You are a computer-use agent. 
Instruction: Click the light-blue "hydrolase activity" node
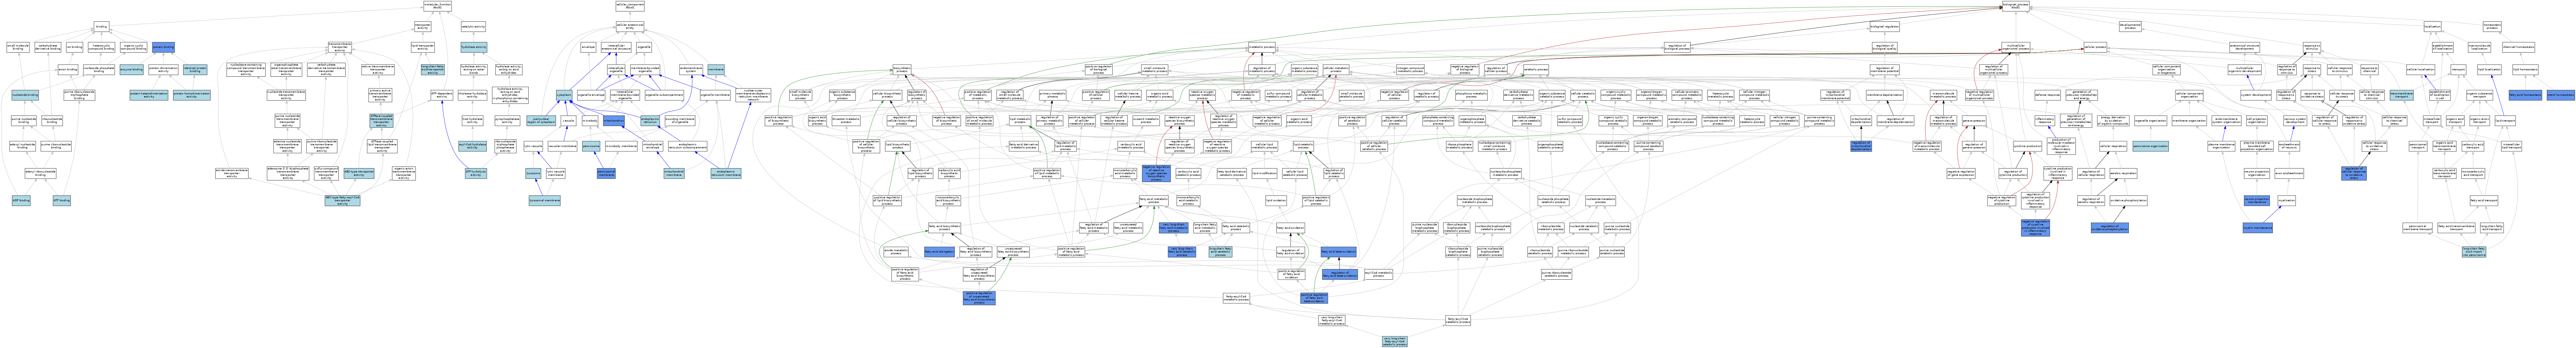(474, 47)
